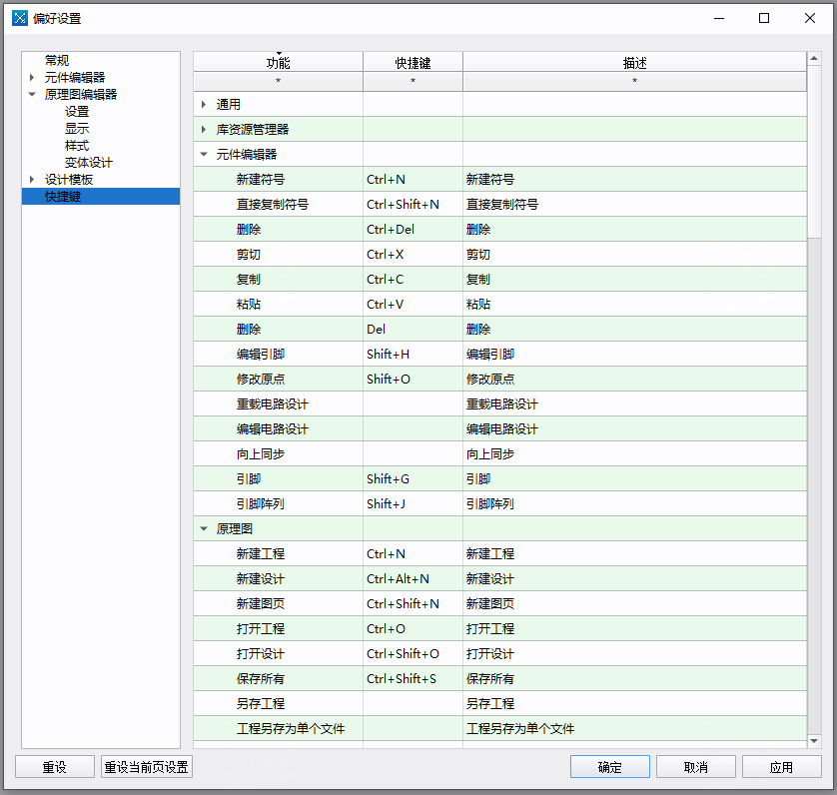Click the 重设当前页设置 button

point(146,766)
